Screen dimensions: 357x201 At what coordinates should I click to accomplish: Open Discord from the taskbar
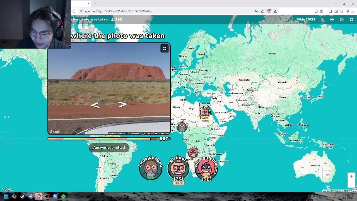coord(31,197)
